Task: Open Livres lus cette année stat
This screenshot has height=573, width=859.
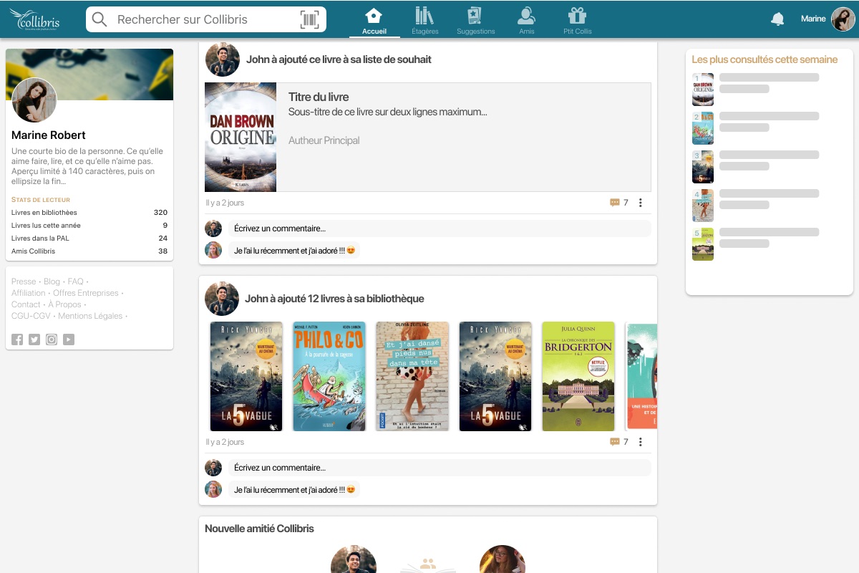Action: click(89, 226)
